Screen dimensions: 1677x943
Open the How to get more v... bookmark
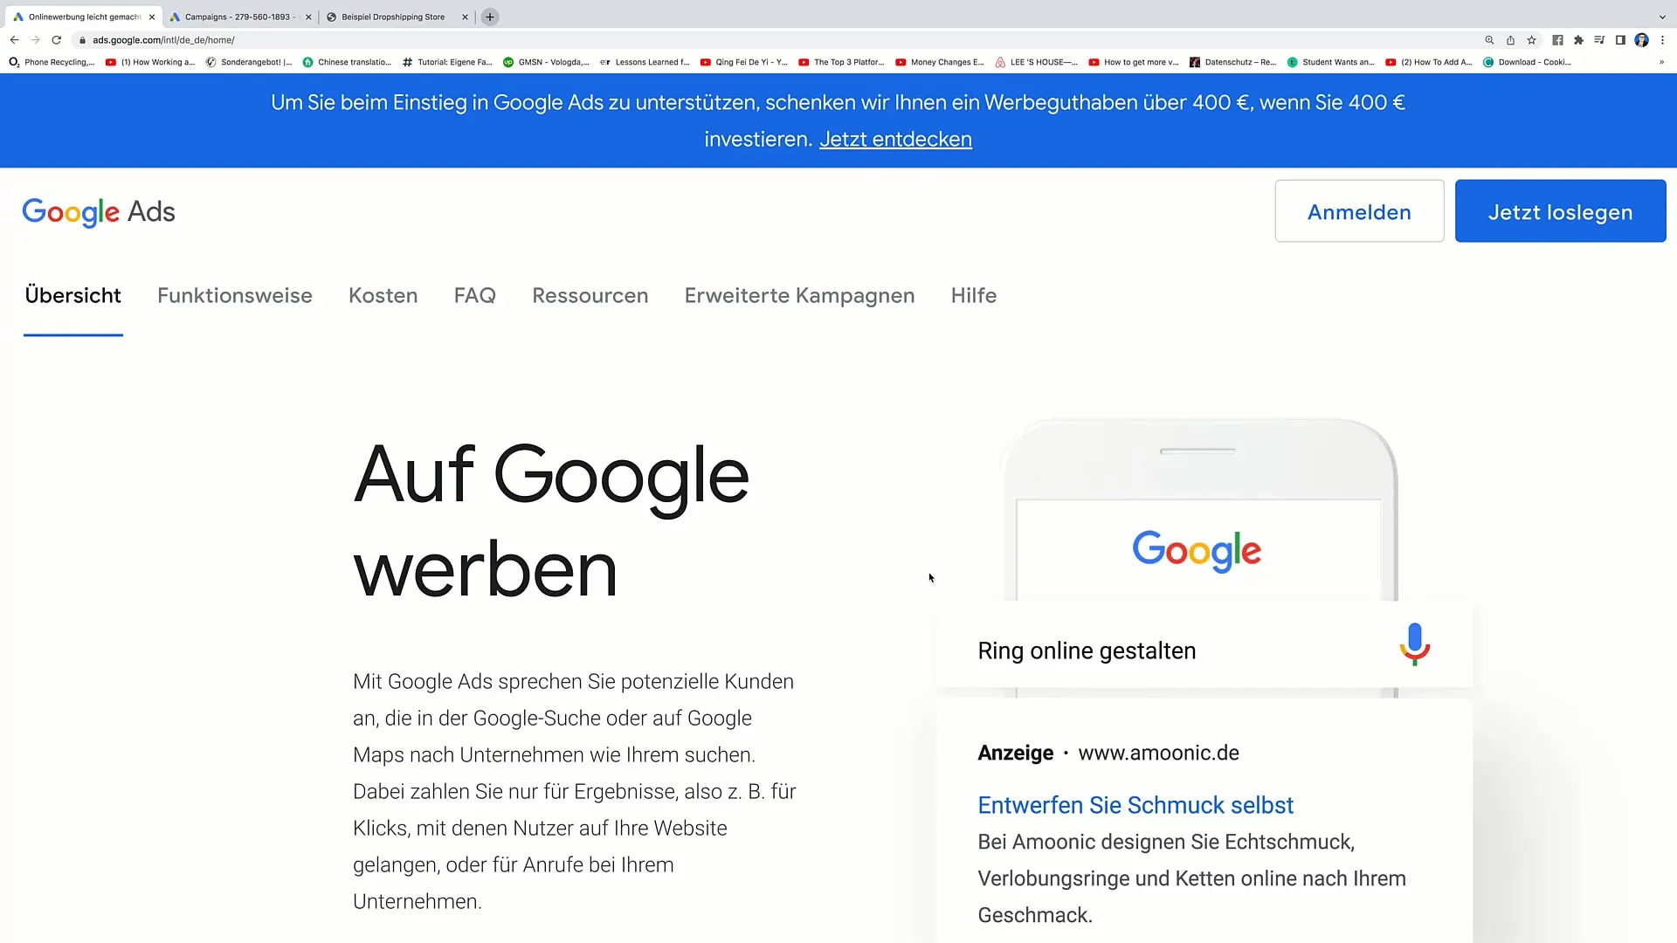coord(1134,62)
